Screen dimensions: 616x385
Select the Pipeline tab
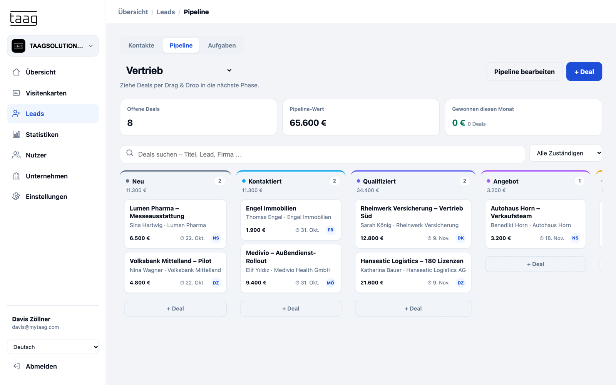point(181,45)
